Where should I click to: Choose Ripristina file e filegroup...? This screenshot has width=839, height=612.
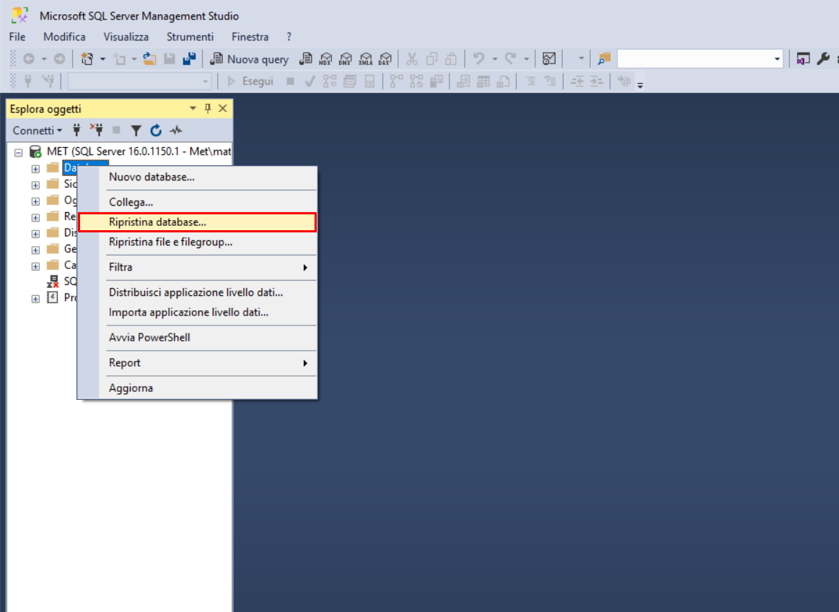pyautogui.click(x=198, y=242)
